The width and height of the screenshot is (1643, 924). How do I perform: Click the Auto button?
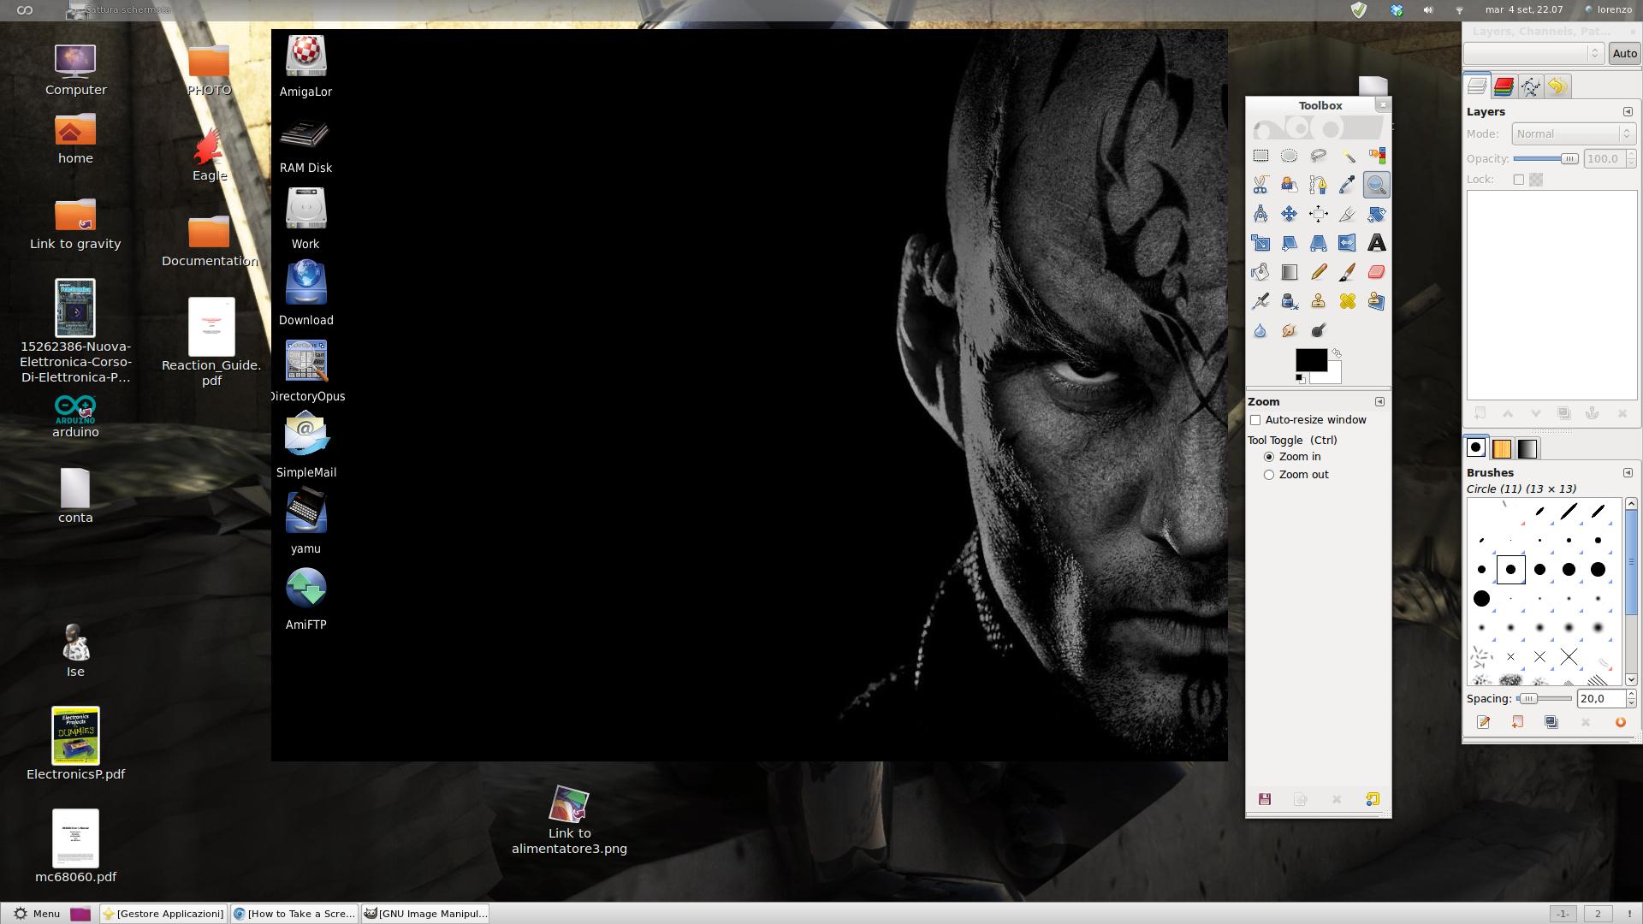[1623, 53]
